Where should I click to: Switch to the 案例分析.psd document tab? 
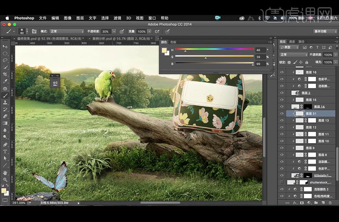point(120,39)
